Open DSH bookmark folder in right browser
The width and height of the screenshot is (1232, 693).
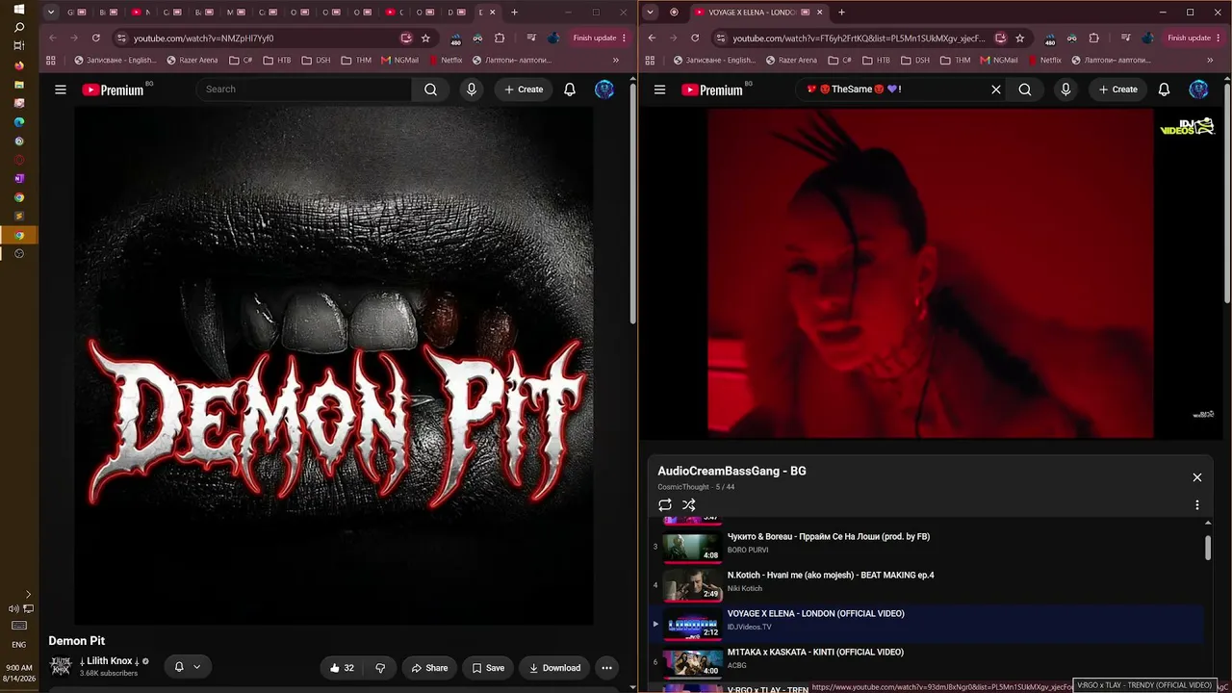pos(915,60)
